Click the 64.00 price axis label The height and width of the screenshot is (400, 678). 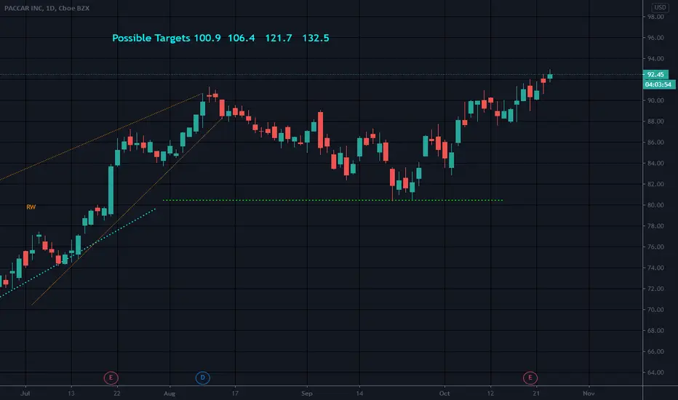(655, 372)
